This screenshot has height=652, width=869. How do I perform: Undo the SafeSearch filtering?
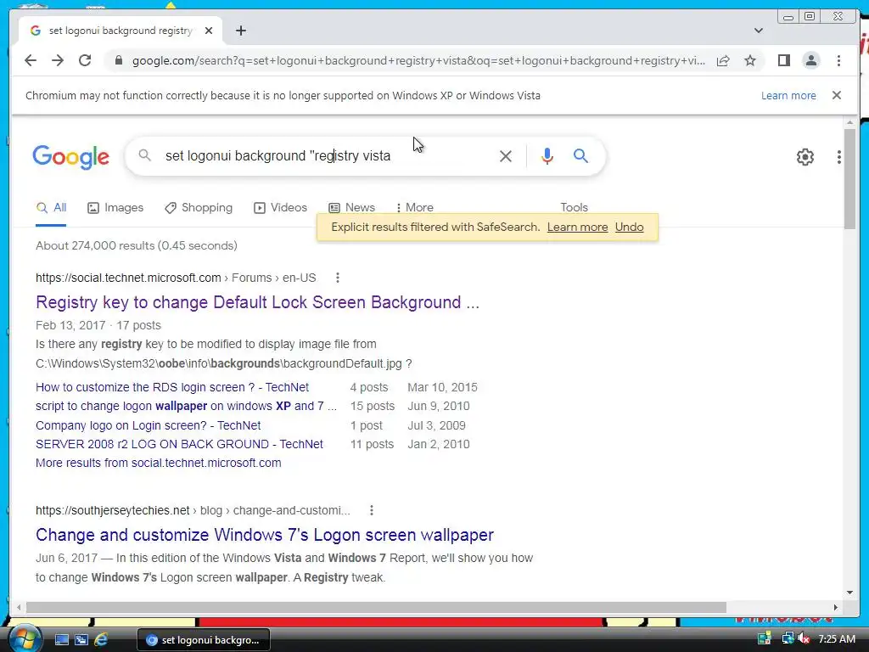(x=629, y=227)
